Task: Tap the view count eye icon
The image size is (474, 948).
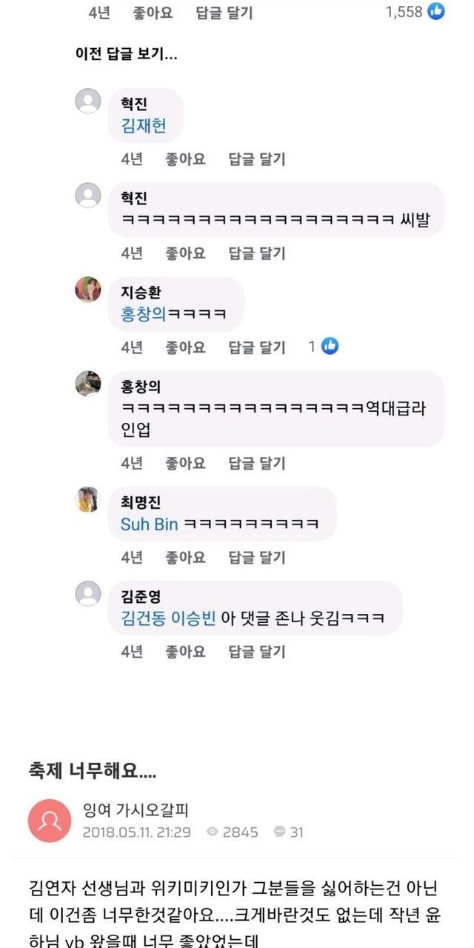Action: (x=213, y=832)
